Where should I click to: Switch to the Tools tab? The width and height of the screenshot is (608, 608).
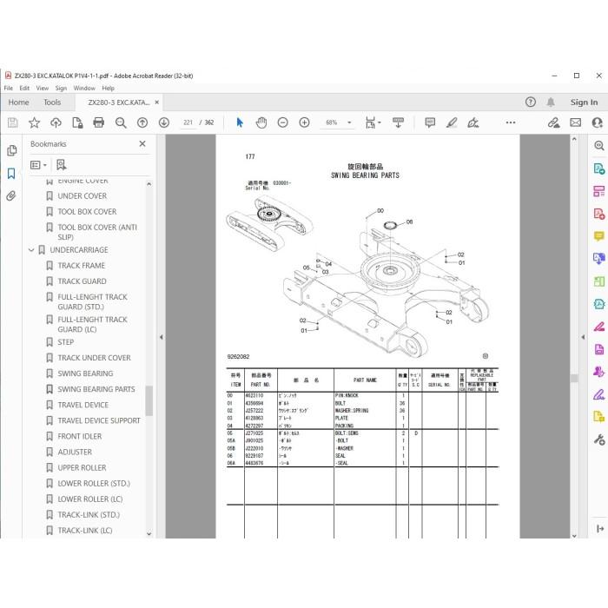point(52,102)
